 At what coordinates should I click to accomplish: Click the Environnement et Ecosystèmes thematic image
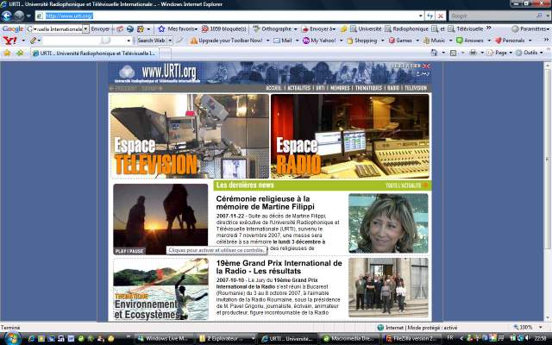point(161,290)
